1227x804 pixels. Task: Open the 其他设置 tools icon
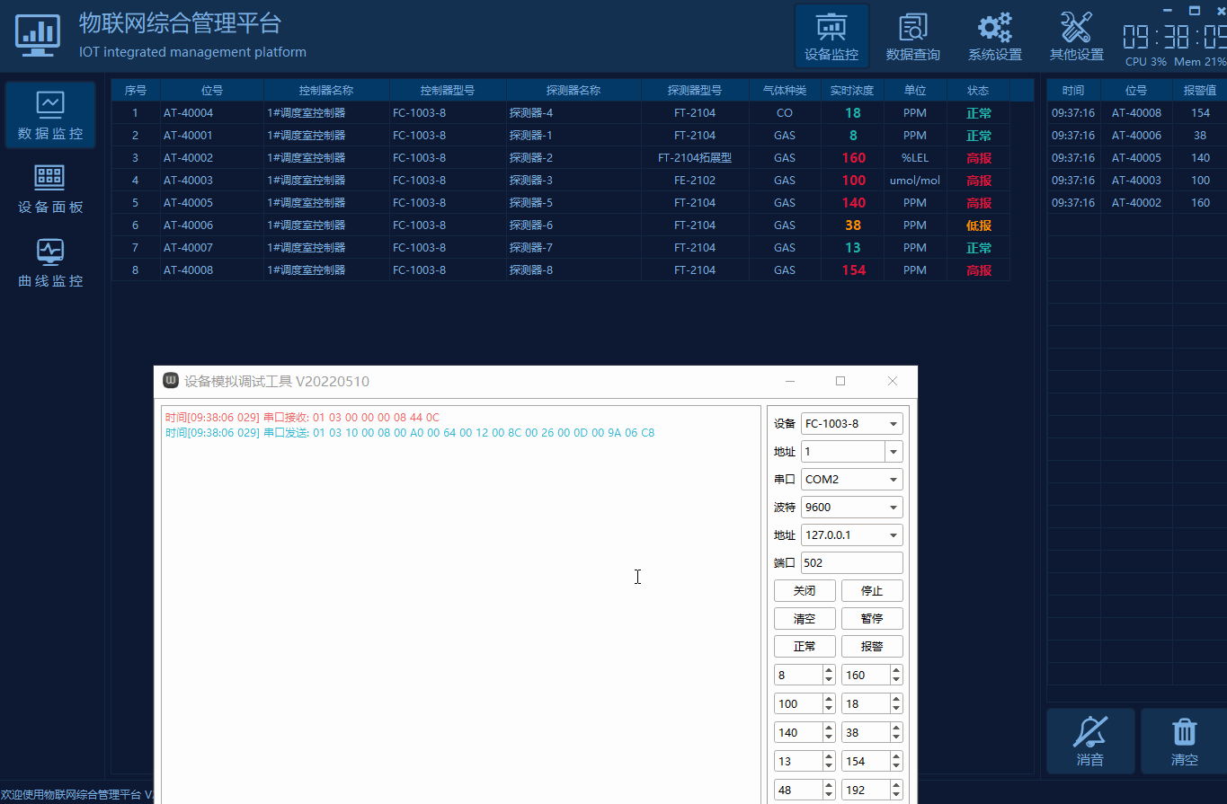point(1076,36)
